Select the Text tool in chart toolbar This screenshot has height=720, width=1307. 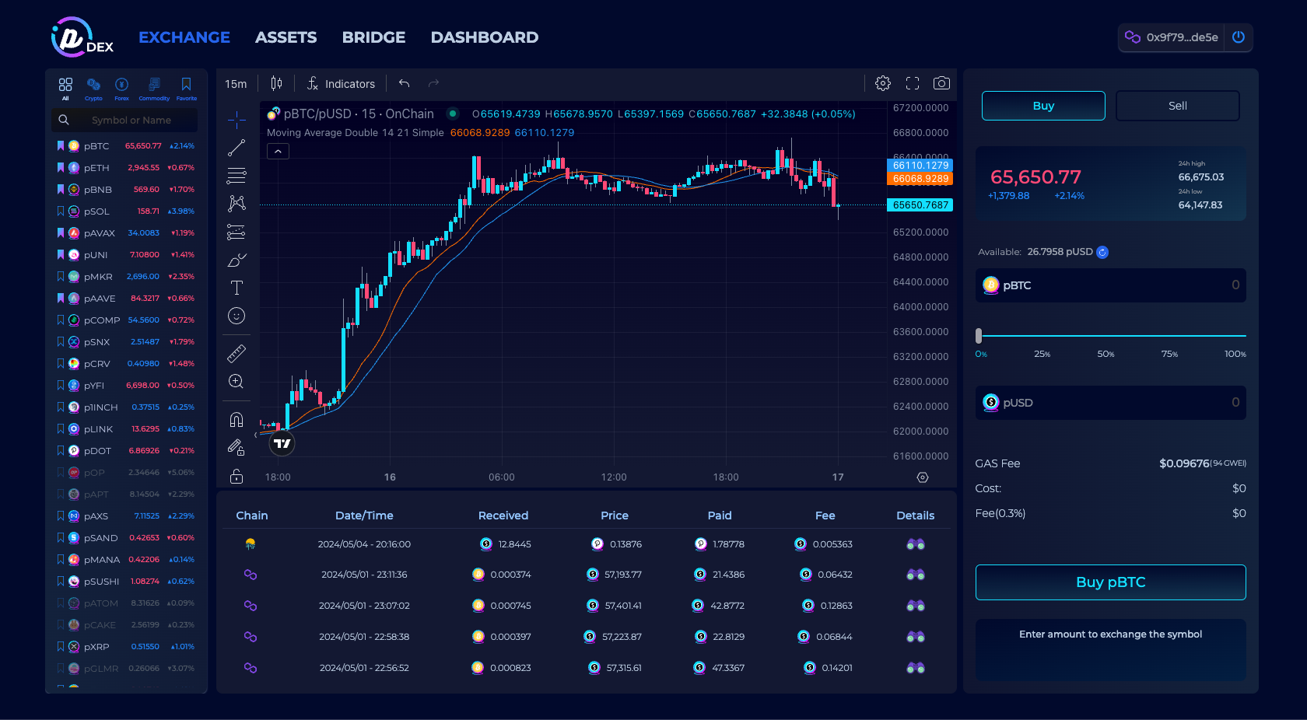pos(237,288)
